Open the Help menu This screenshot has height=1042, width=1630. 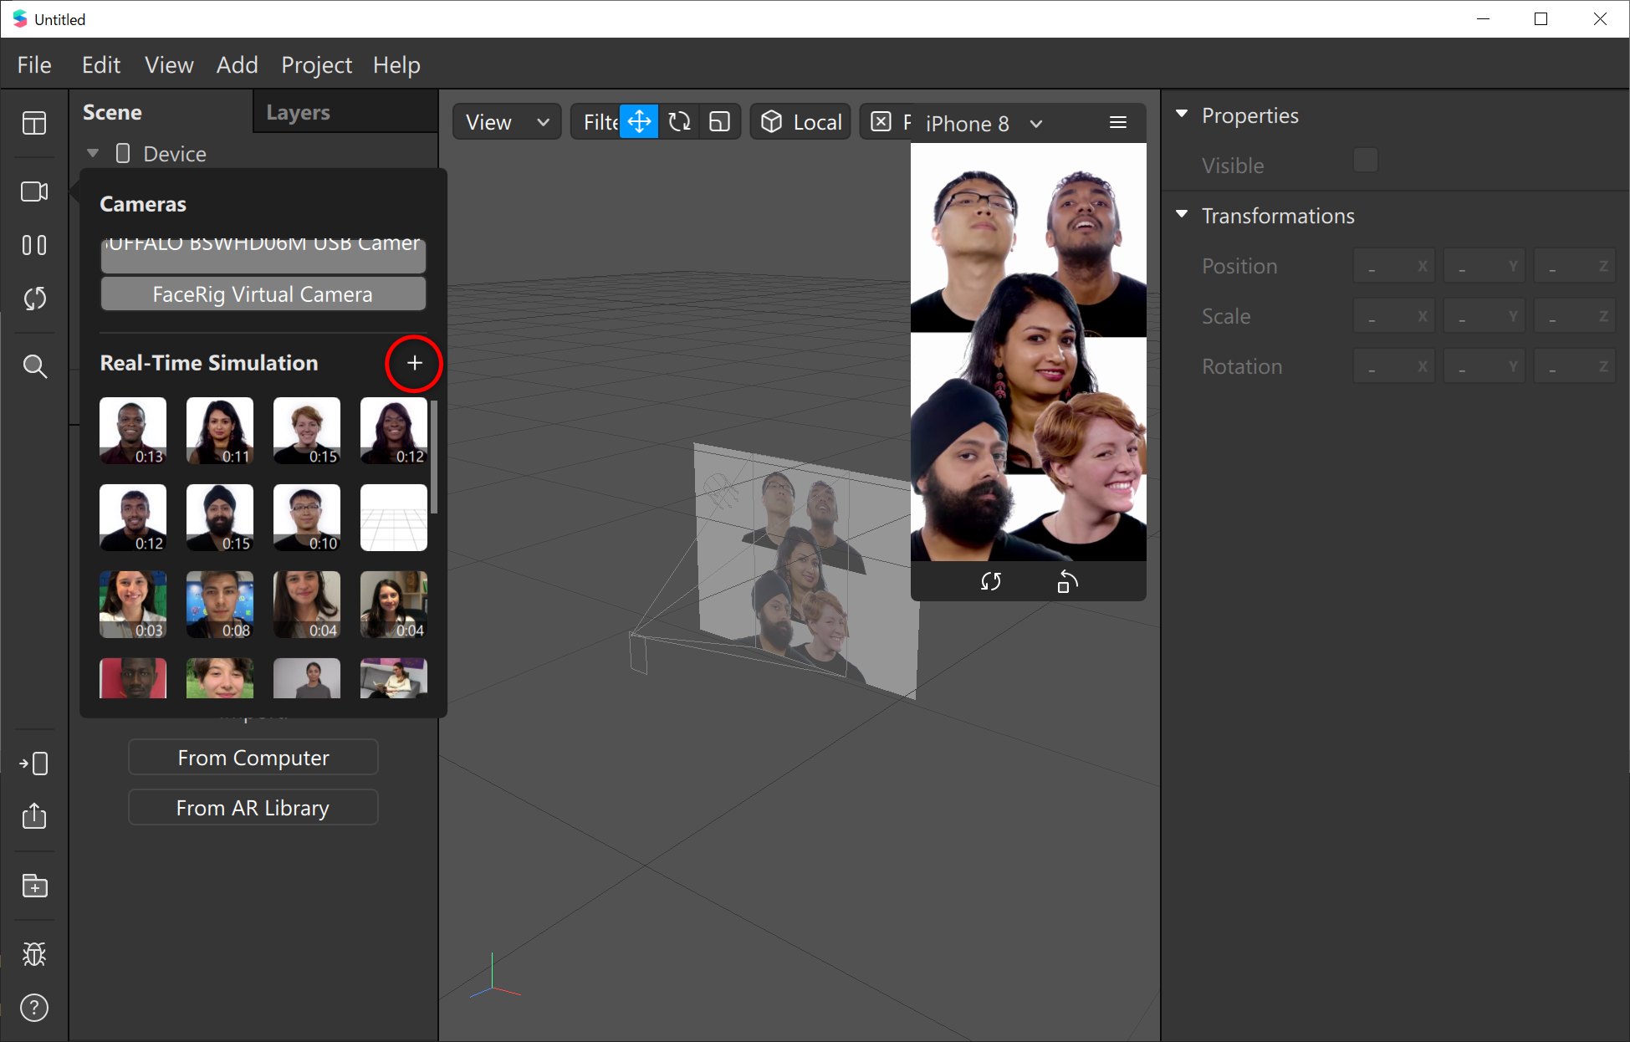tap(396, 64)
